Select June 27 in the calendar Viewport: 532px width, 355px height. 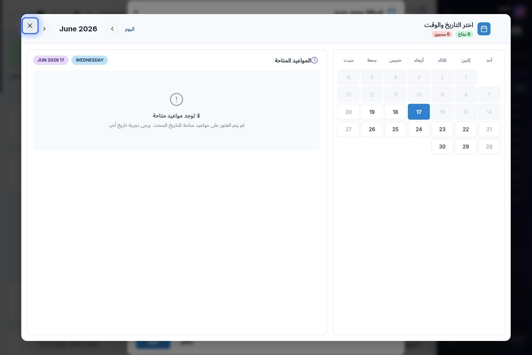tap(348, 129)
